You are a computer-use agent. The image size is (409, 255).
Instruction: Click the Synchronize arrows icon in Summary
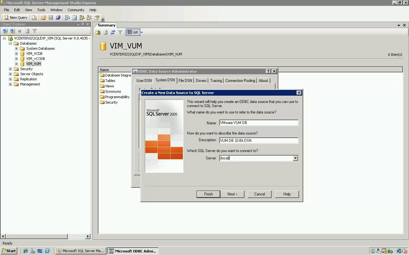coord(113,32)
